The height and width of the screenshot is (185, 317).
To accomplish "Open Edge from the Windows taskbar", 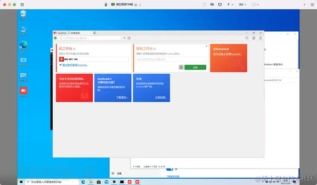I will (x=83, y=182).
